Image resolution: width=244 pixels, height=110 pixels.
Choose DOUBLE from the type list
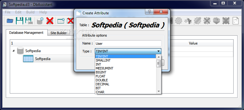coord(125,80)
